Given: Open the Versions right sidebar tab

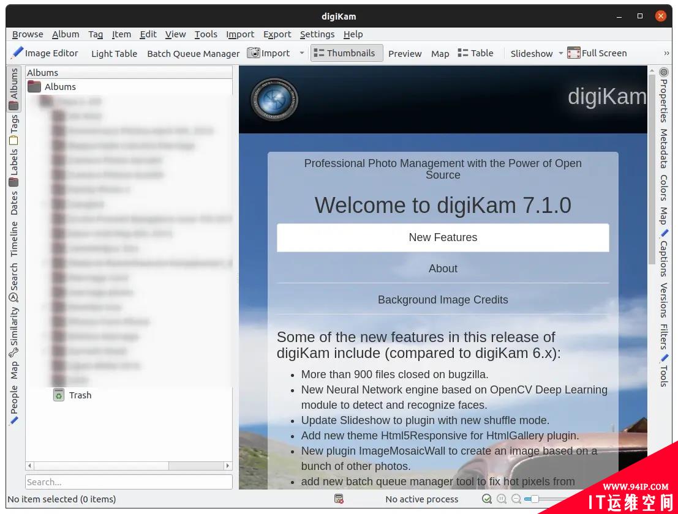Looking at the screenshot, I should (x=664, y=300).
